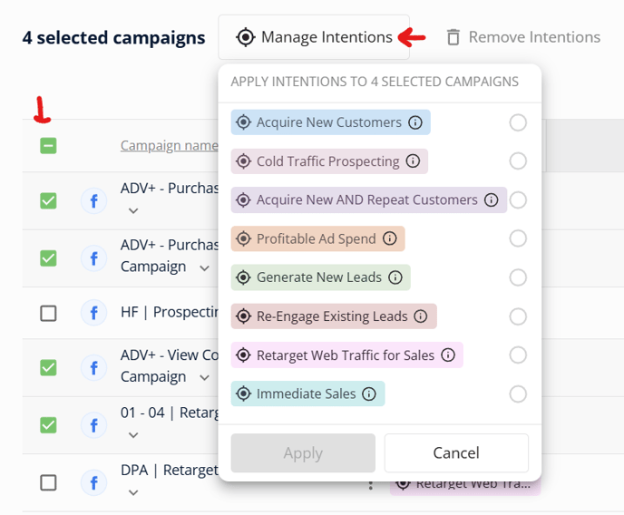The image size is (624, 515).
Task: Expand the DPA Retargeting campaign row chevron
Action: point(133,492)
